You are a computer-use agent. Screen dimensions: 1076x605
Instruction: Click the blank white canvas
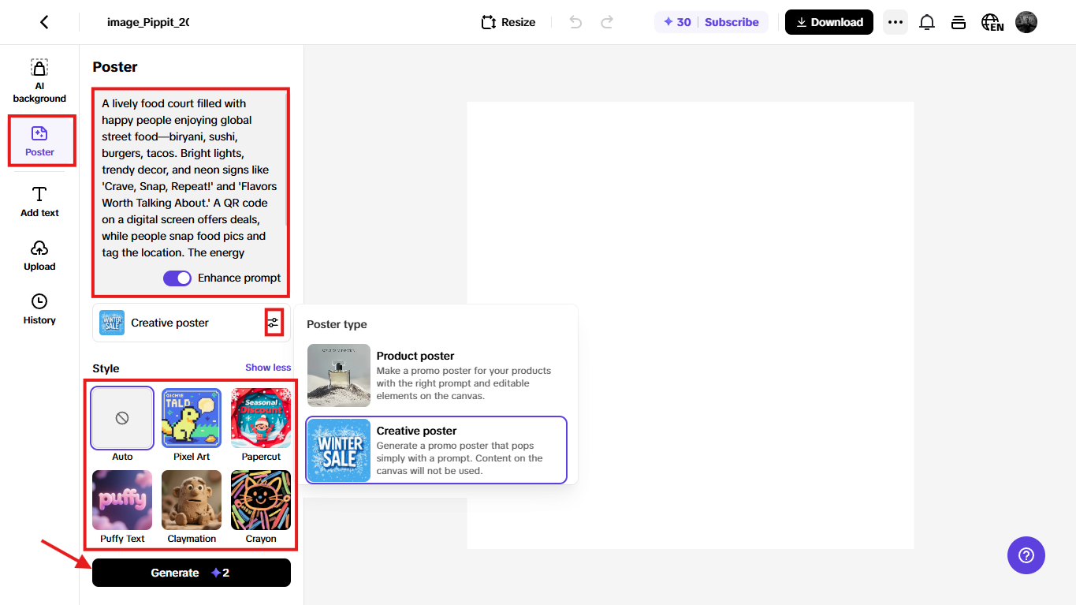click(x=691, y=325)
